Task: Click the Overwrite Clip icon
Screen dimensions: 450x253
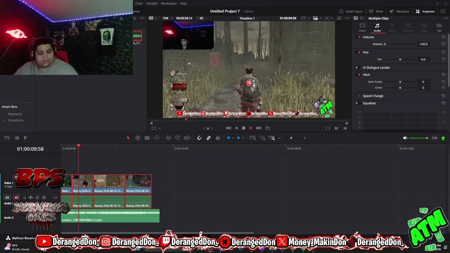Action: 178,138
